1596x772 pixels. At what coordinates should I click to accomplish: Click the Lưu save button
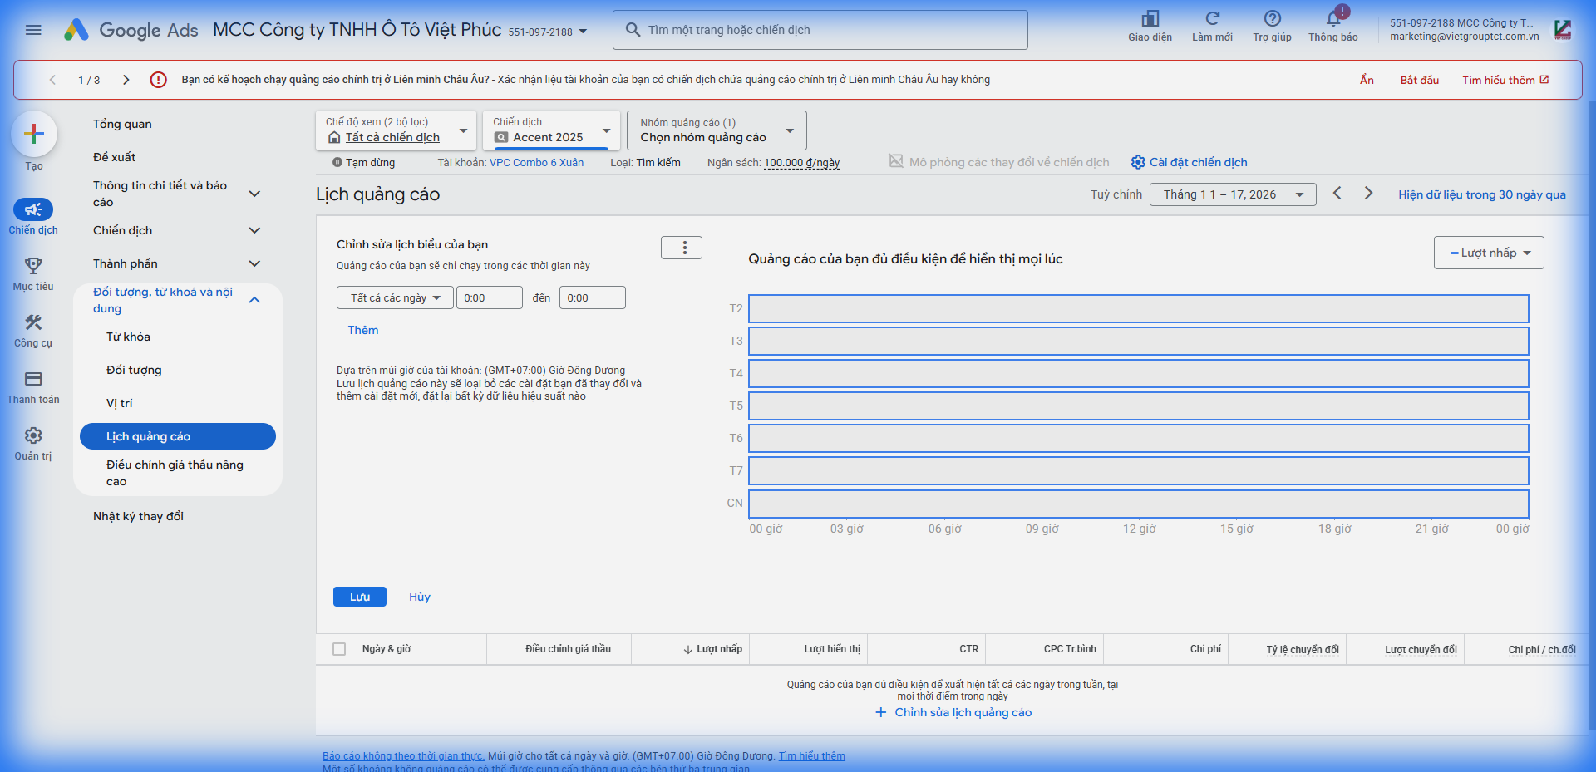[359, 597]
